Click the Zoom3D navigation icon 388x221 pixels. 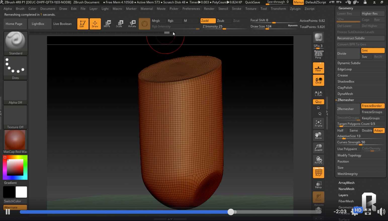tap(318, 148)
